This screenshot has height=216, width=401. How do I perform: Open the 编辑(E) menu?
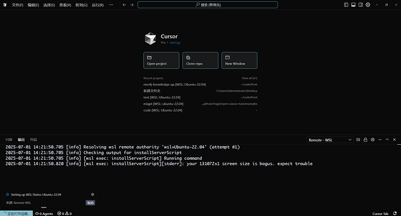click(33, 5)
